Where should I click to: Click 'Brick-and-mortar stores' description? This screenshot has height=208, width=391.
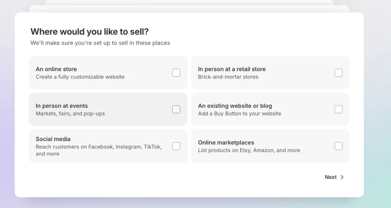point(228,77)
